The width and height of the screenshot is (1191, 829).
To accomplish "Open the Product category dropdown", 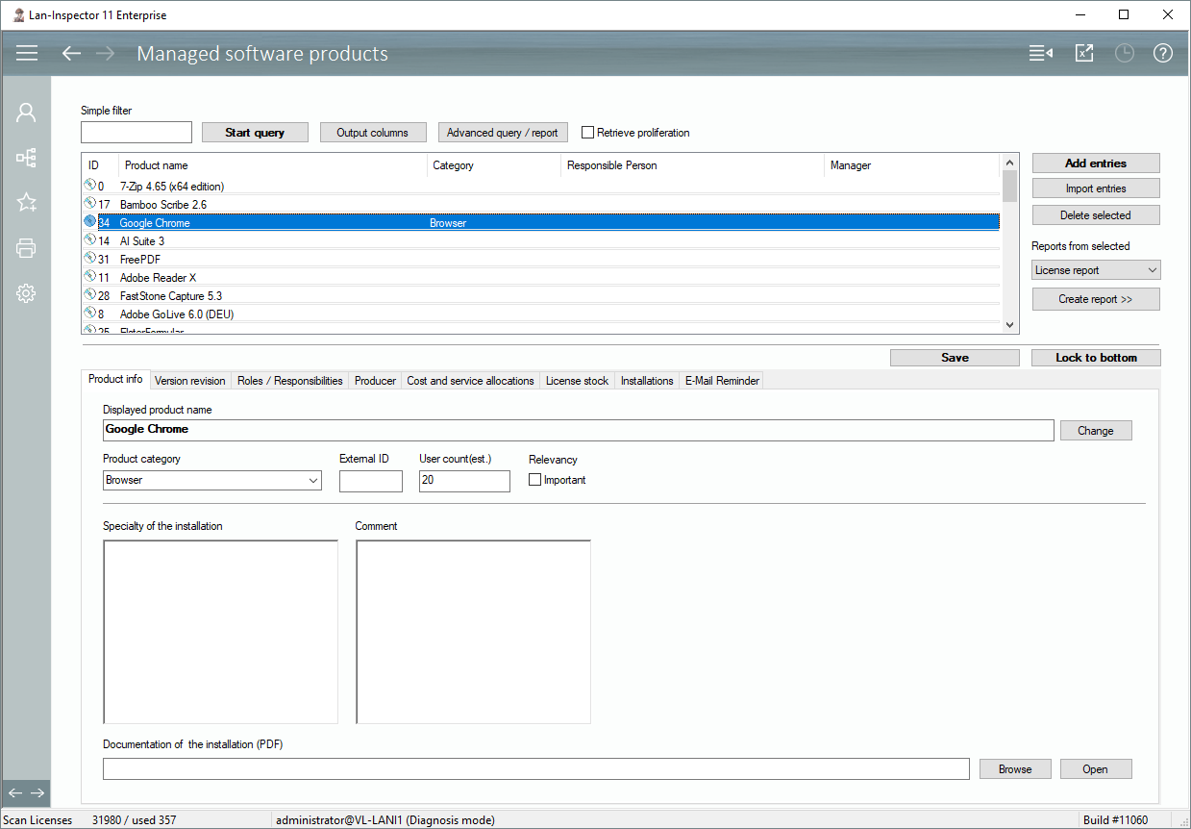I will point(212,480).
